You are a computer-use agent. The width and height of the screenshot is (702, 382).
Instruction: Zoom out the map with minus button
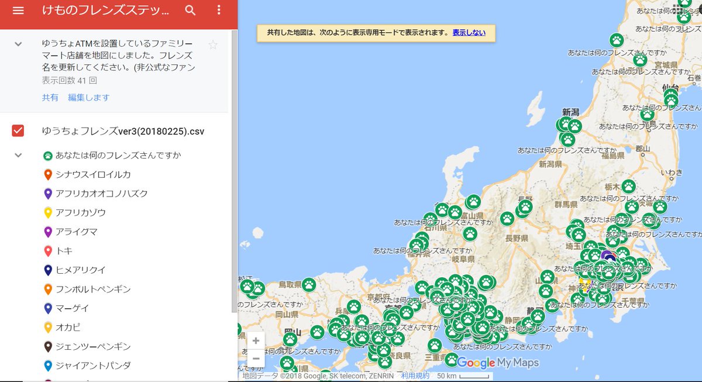click(256, 358)
